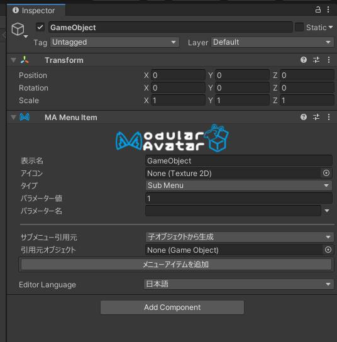Open Transform presets icon
The height and width of the screenshot is (342, 337).
point(316,60)
